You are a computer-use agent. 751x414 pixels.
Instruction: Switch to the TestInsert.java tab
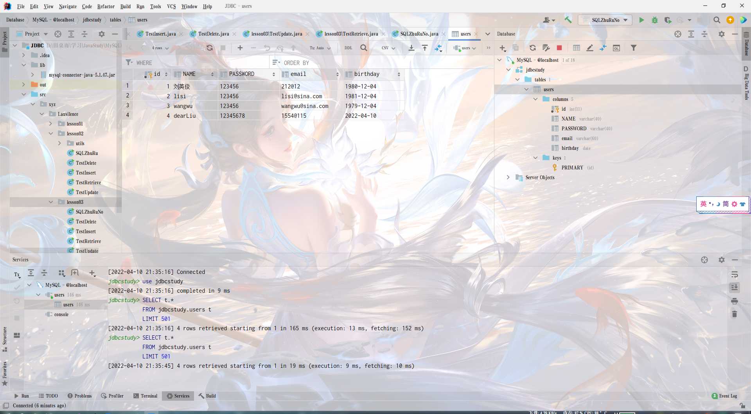click(160, 34)
